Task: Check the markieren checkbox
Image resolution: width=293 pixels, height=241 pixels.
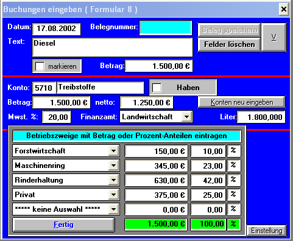Action: (x=40, y=66)
